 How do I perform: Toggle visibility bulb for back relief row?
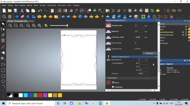point(189,35)
